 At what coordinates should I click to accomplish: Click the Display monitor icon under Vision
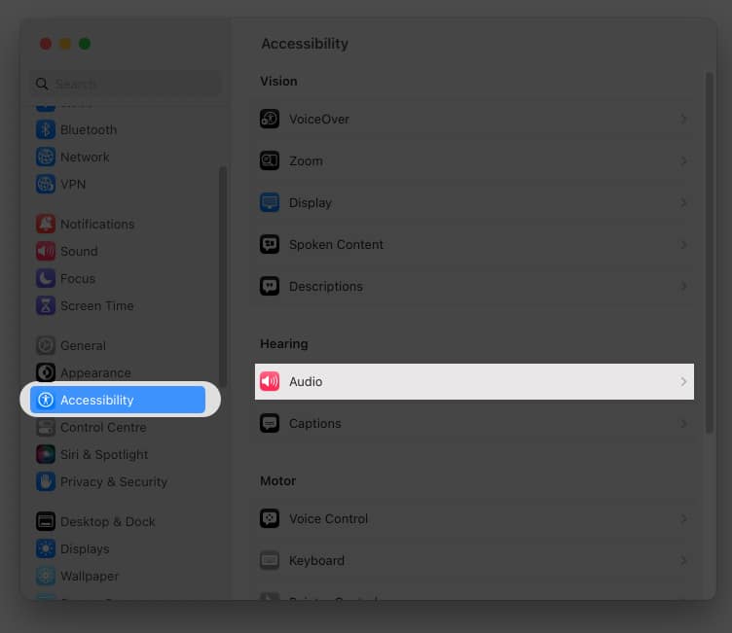pyautogui.click(x=270, y=202)
